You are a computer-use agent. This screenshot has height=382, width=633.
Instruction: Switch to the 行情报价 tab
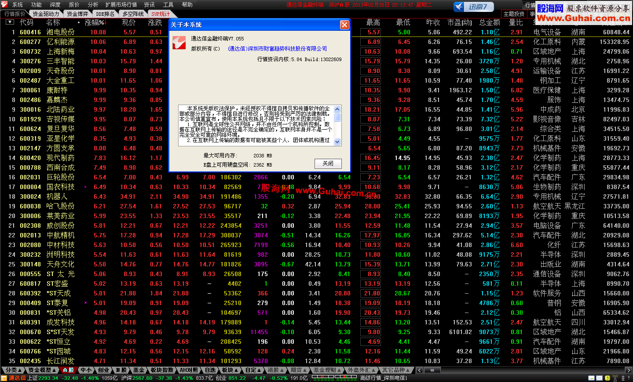(x=15, y=14)
